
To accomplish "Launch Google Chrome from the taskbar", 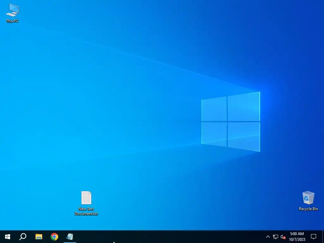I will [54, 237].
